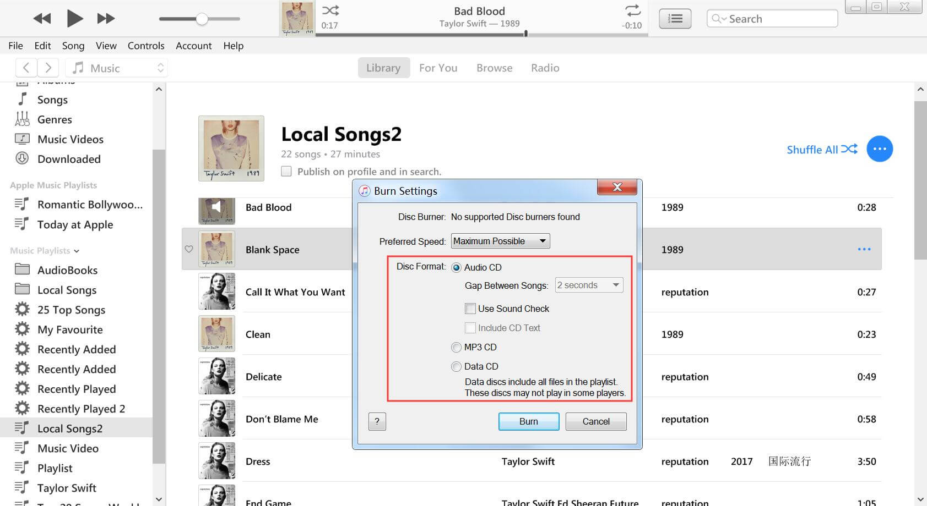The image size is (927, 506).
Task: Click the Burn button
Action: click(528, 421)
